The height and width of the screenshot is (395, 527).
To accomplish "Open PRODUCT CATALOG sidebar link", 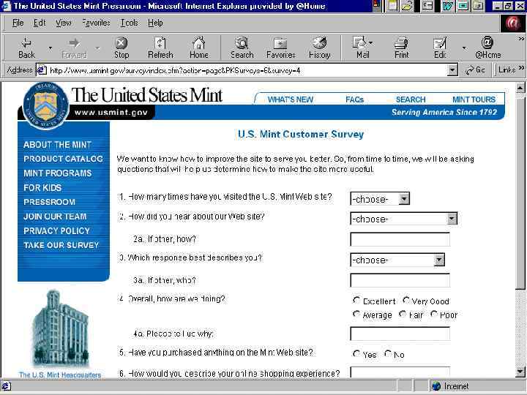I will [x=63, y=159].
